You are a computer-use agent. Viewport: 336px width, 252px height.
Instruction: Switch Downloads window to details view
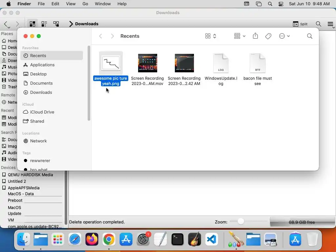pos(44,24)
